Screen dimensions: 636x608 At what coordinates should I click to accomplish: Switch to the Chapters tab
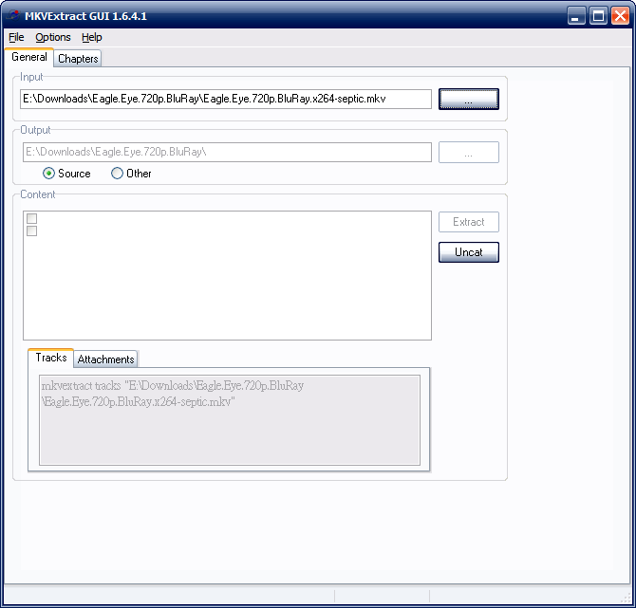[78, 59]
